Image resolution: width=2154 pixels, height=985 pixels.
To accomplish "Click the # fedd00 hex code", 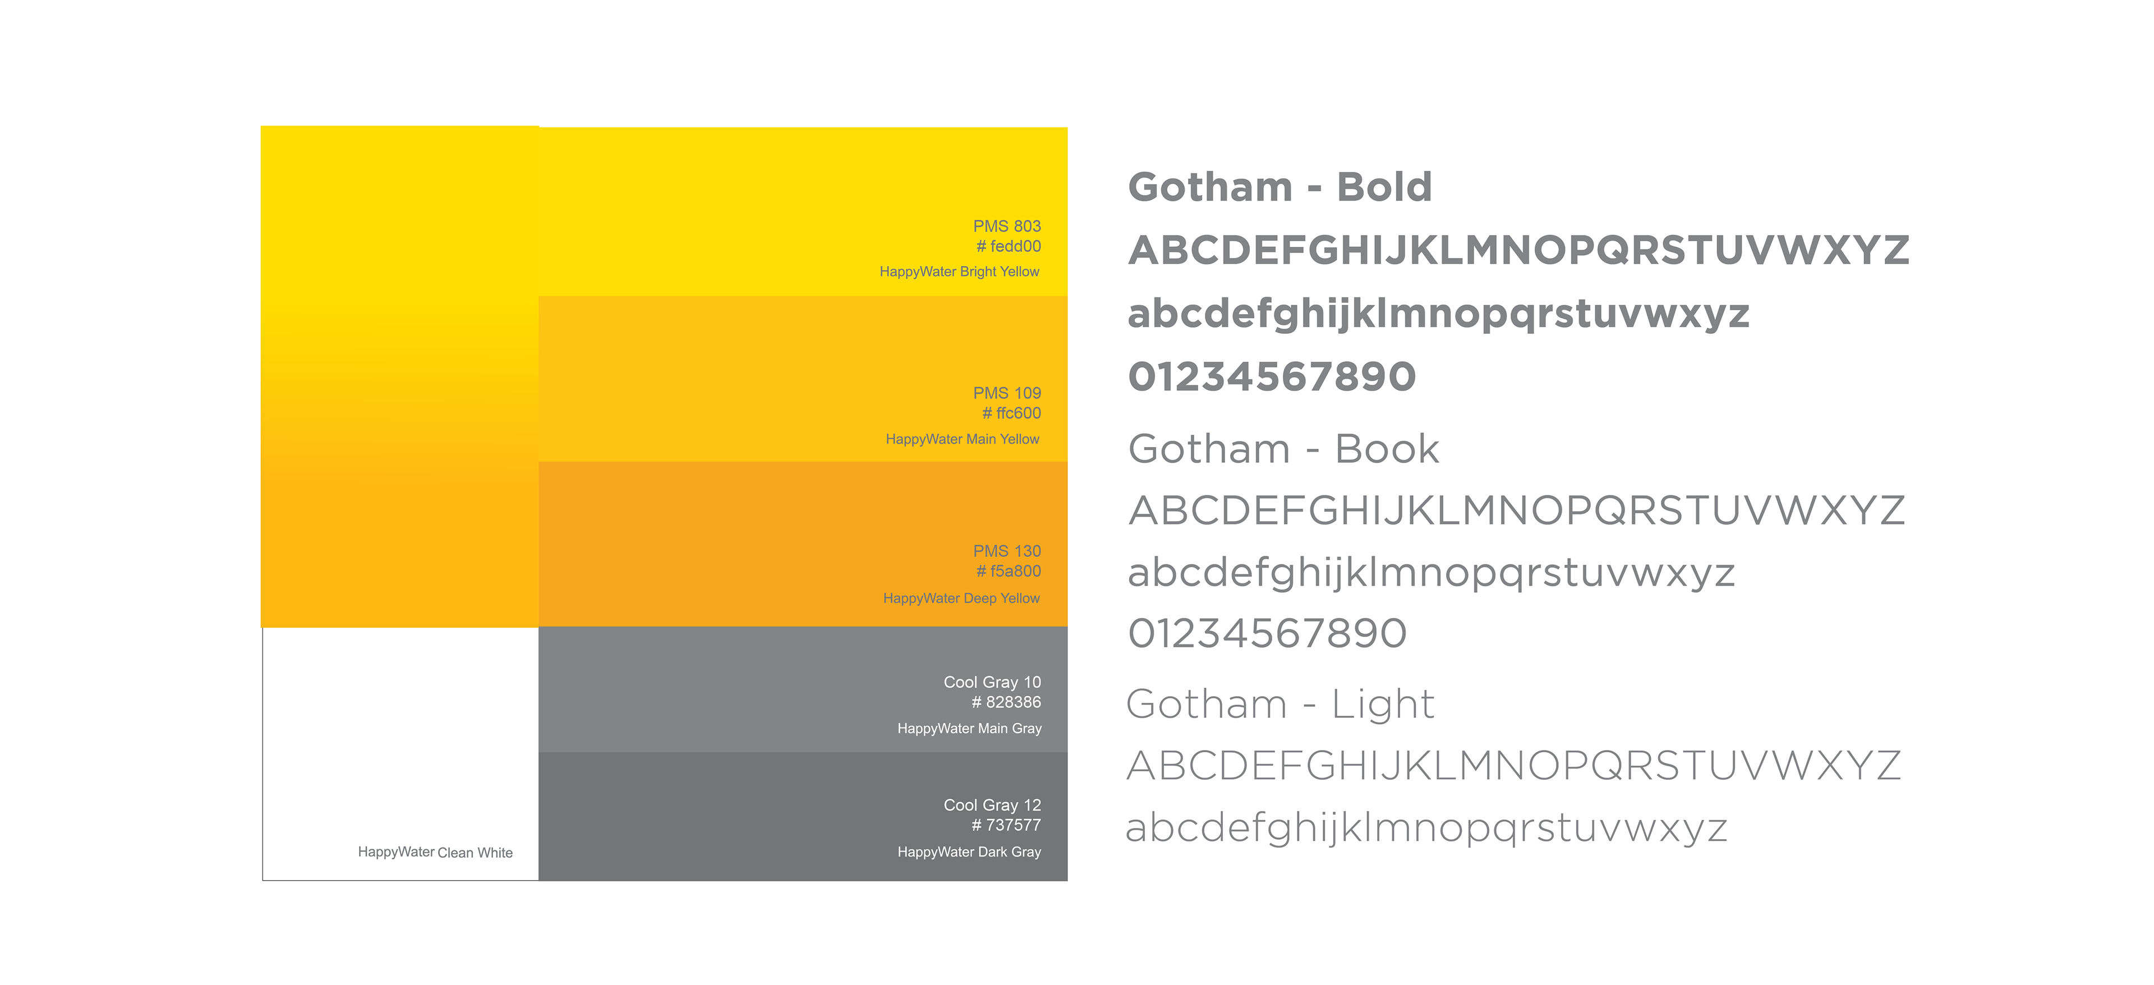I will [x=1009, y=247].
